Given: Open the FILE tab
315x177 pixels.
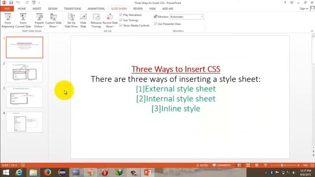Looking at the screenshot, I should click(x=7, y=9).
